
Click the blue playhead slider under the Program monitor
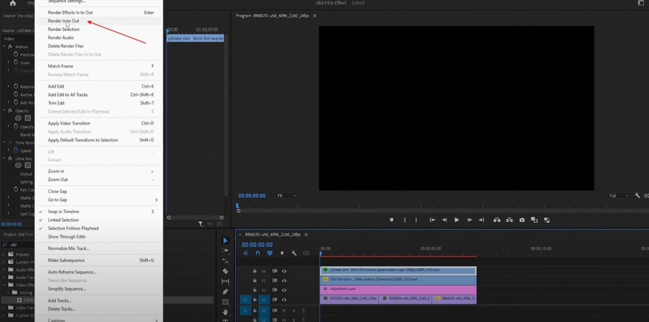click(x=237, y=205)
